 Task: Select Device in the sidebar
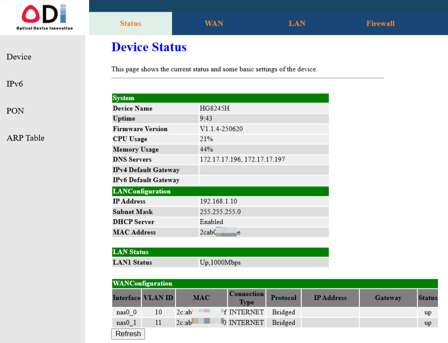19,57
